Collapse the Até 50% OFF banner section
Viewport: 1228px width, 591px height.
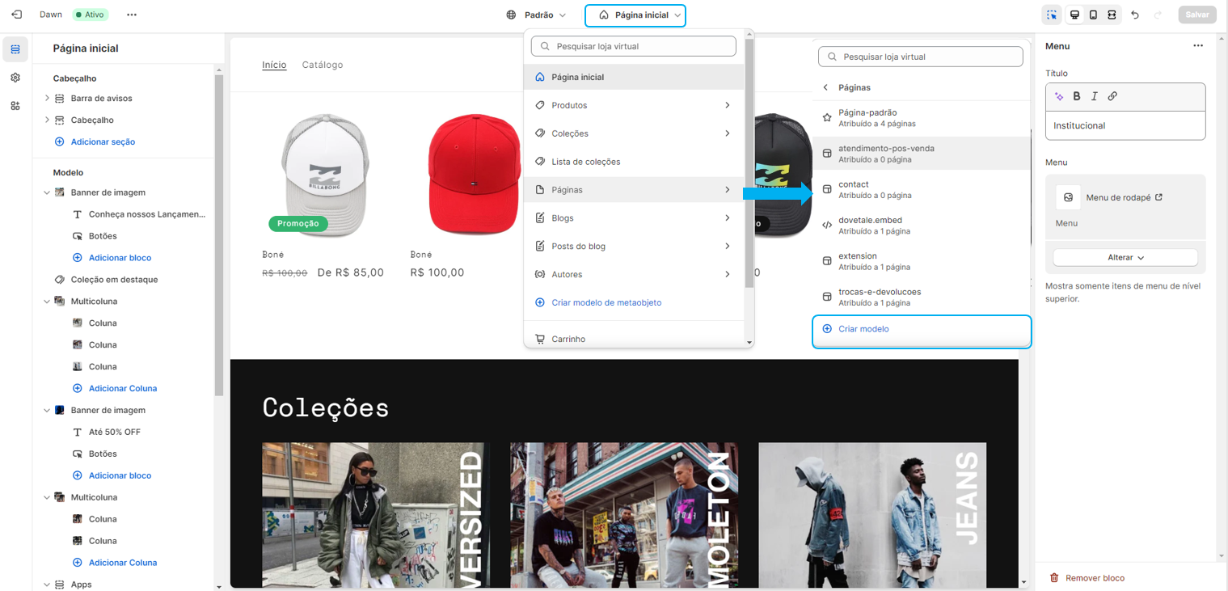[47, 411]
